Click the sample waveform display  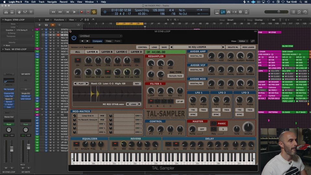[x=107, y=94]
